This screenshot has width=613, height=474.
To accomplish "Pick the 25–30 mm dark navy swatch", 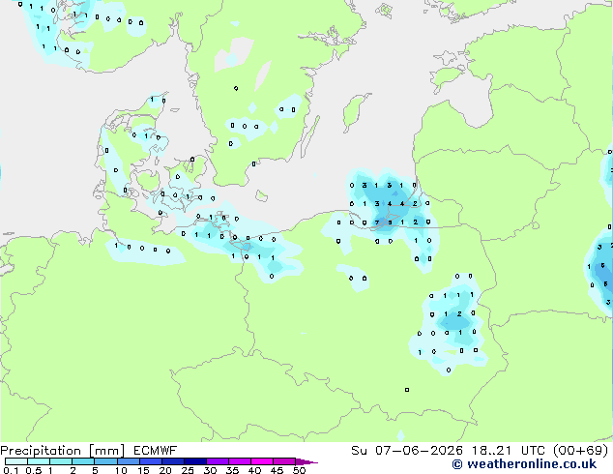I will [195, 461].
